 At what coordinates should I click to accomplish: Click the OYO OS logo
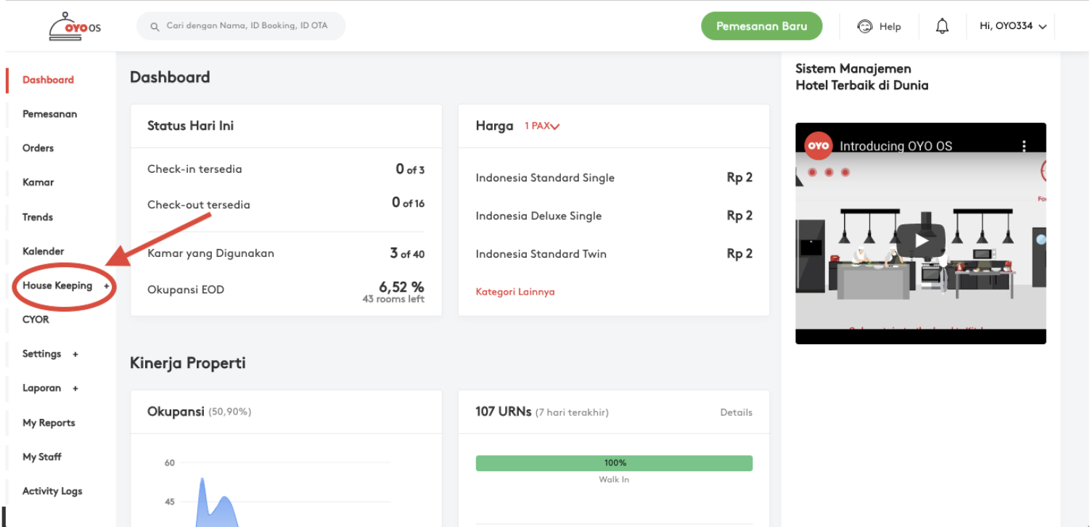75,26
